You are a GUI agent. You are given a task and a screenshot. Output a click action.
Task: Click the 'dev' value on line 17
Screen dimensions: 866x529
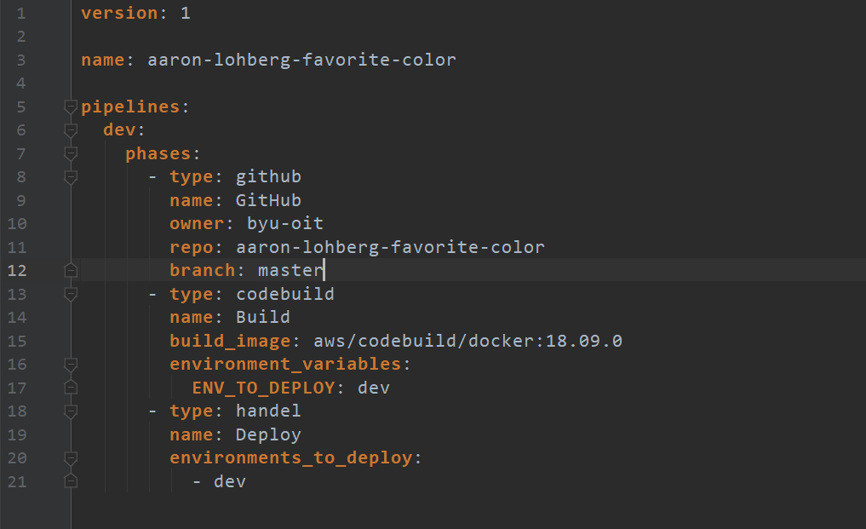pyautogui.click(x=374, y=388)
